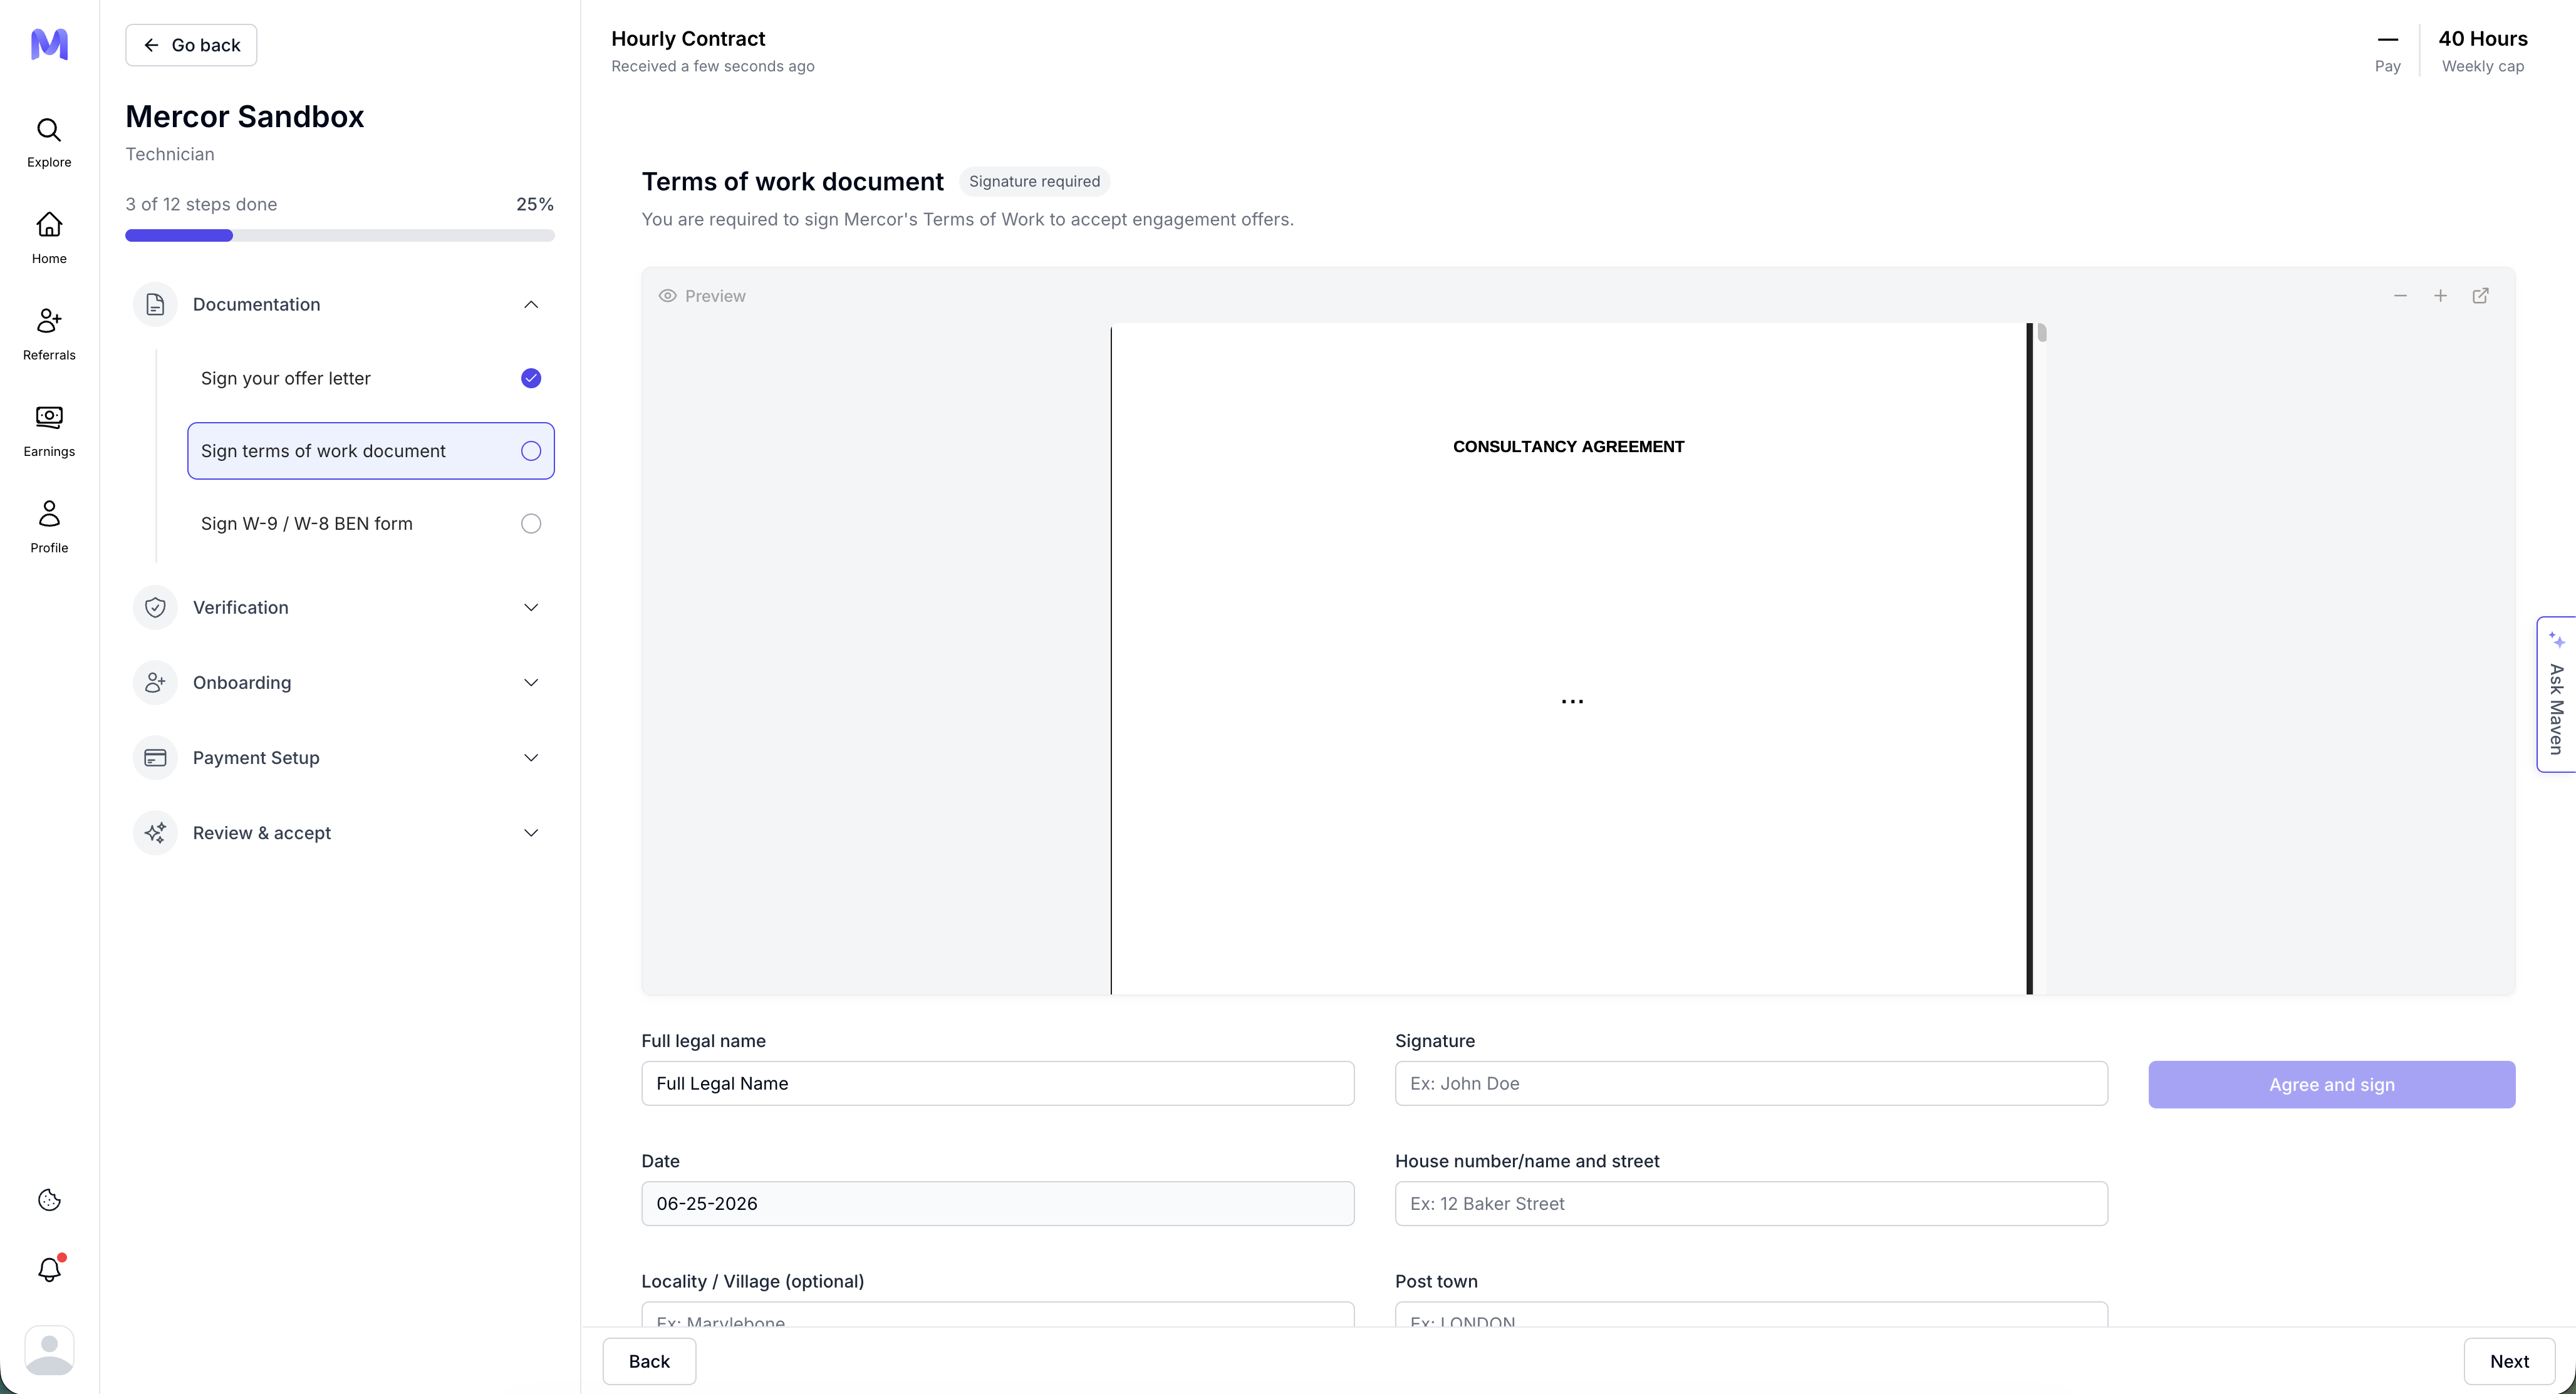Click the document preview scrollbar thumb
Viewport: 2576px width, 1394px height.
click(2041, 332)
